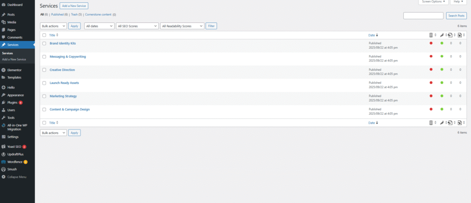Select the Marketing Strategy row checkbox
471x203 pixels.
click(x=44, y=96)
